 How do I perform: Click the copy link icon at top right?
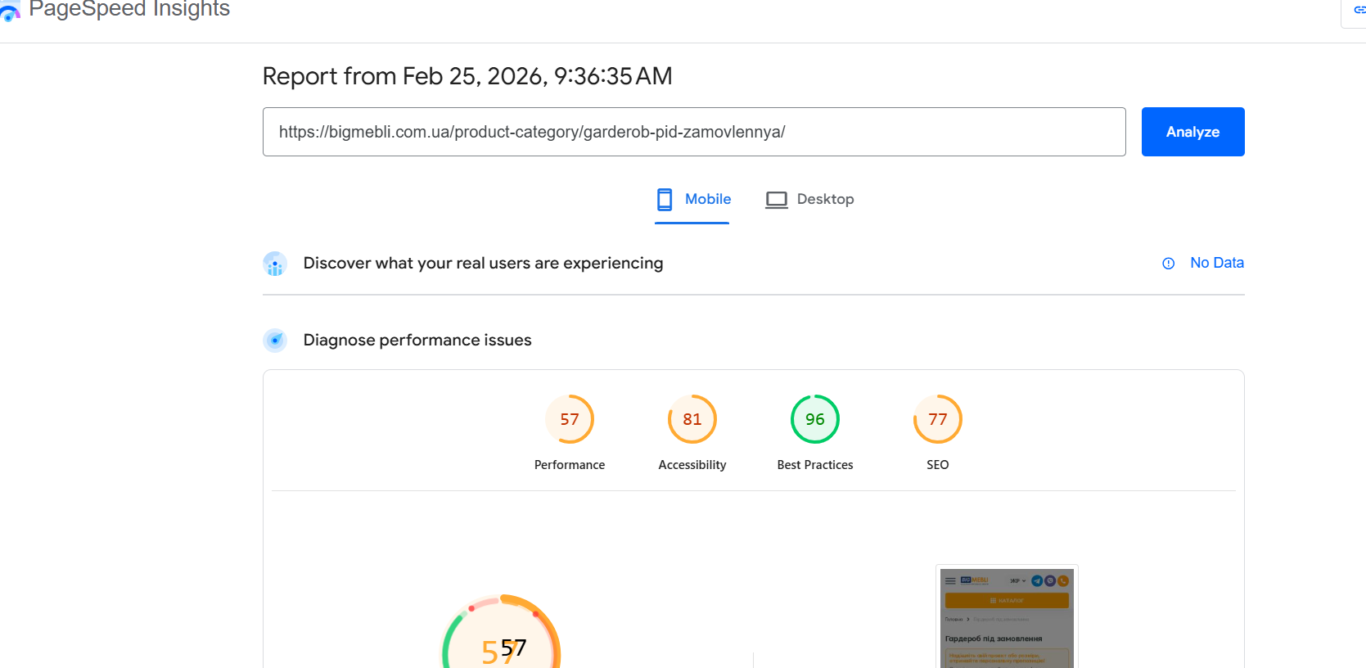(x=1359, y=10)
